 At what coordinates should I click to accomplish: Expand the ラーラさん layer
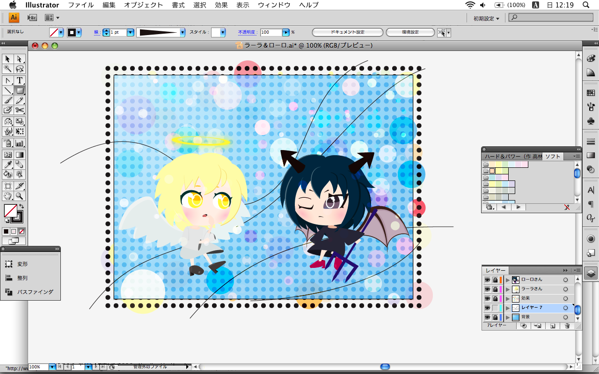coord(508,289)
